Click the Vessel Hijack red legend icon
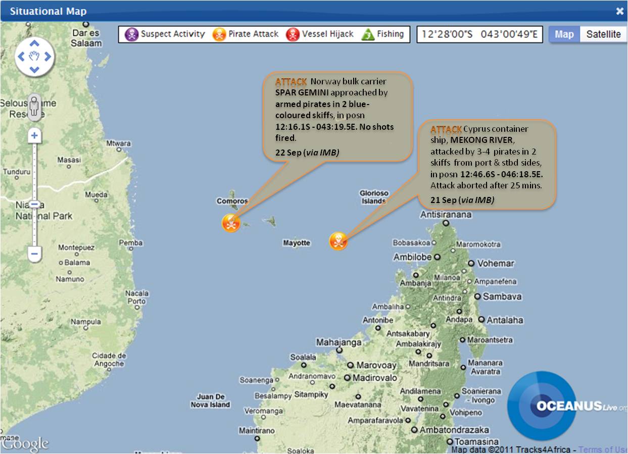628x454 pixels. click(293, 34)
